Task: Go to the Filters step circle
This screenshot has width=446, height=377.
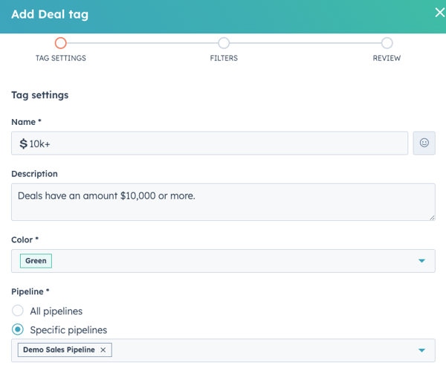Action: (x=224, y=43)
